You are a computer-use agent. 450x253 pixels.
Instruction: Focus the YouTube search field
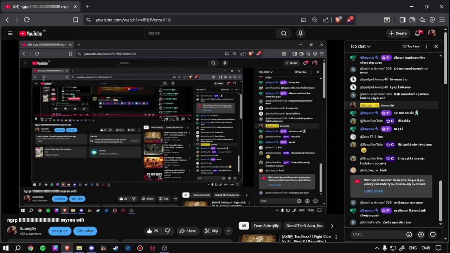(x=210, y=33)
